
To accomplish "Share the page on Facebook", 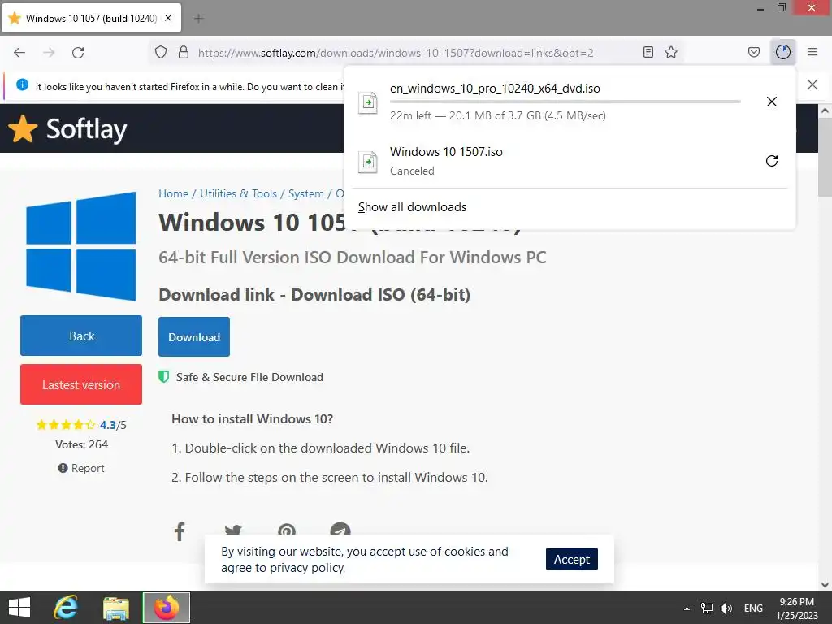I will (180, 531).
